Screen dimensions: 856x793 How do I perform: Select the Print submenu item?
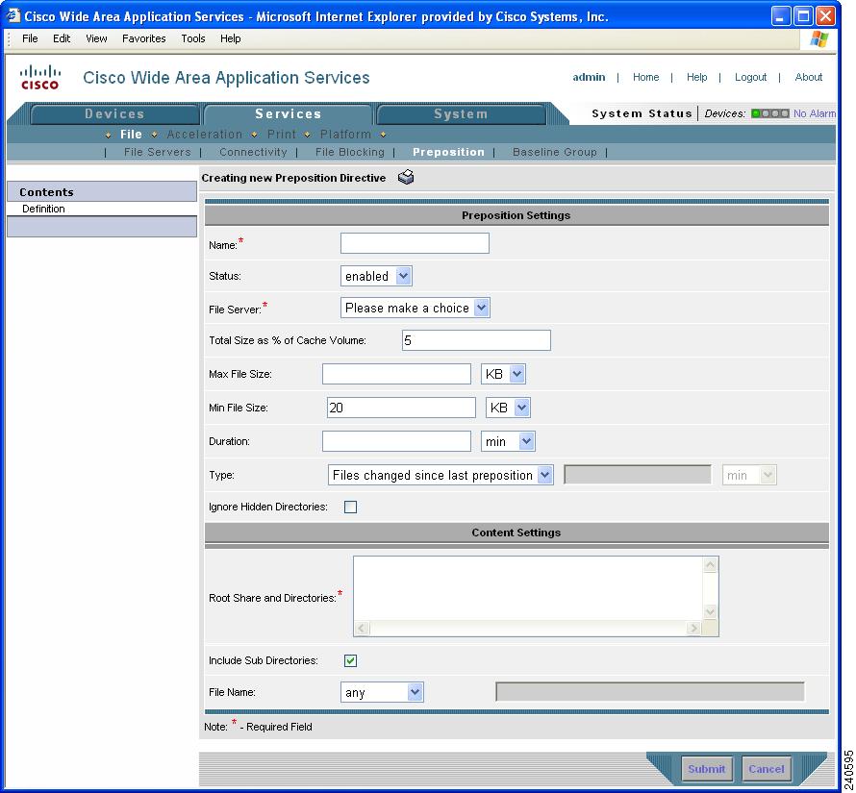281,135
